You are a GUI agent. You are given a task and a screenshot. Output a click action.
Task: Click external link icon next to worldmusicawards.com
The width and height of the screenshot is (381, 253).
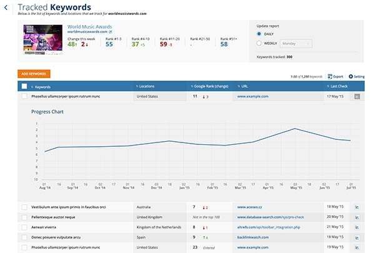(x=111, y=32)
